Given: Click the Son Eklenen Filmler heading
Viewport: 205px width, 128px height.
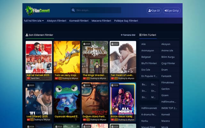Looking at the screenshot, I should [39, 35].
